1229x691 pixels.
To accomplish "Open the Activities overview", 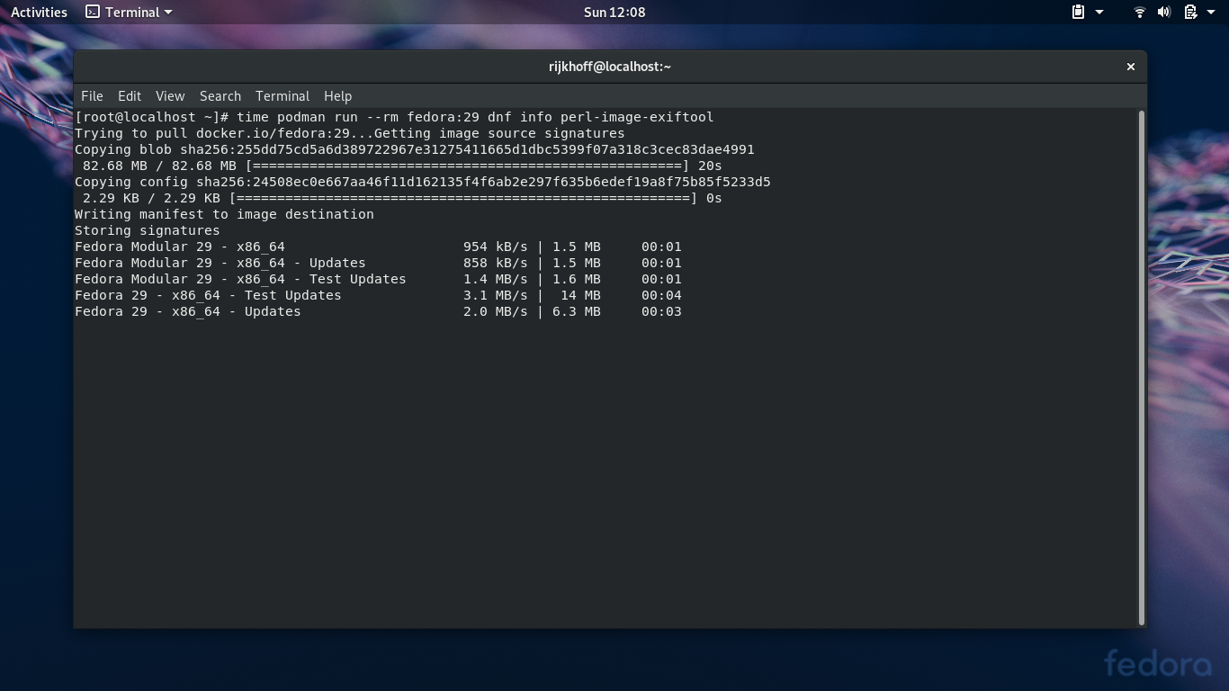I will 39,12.
